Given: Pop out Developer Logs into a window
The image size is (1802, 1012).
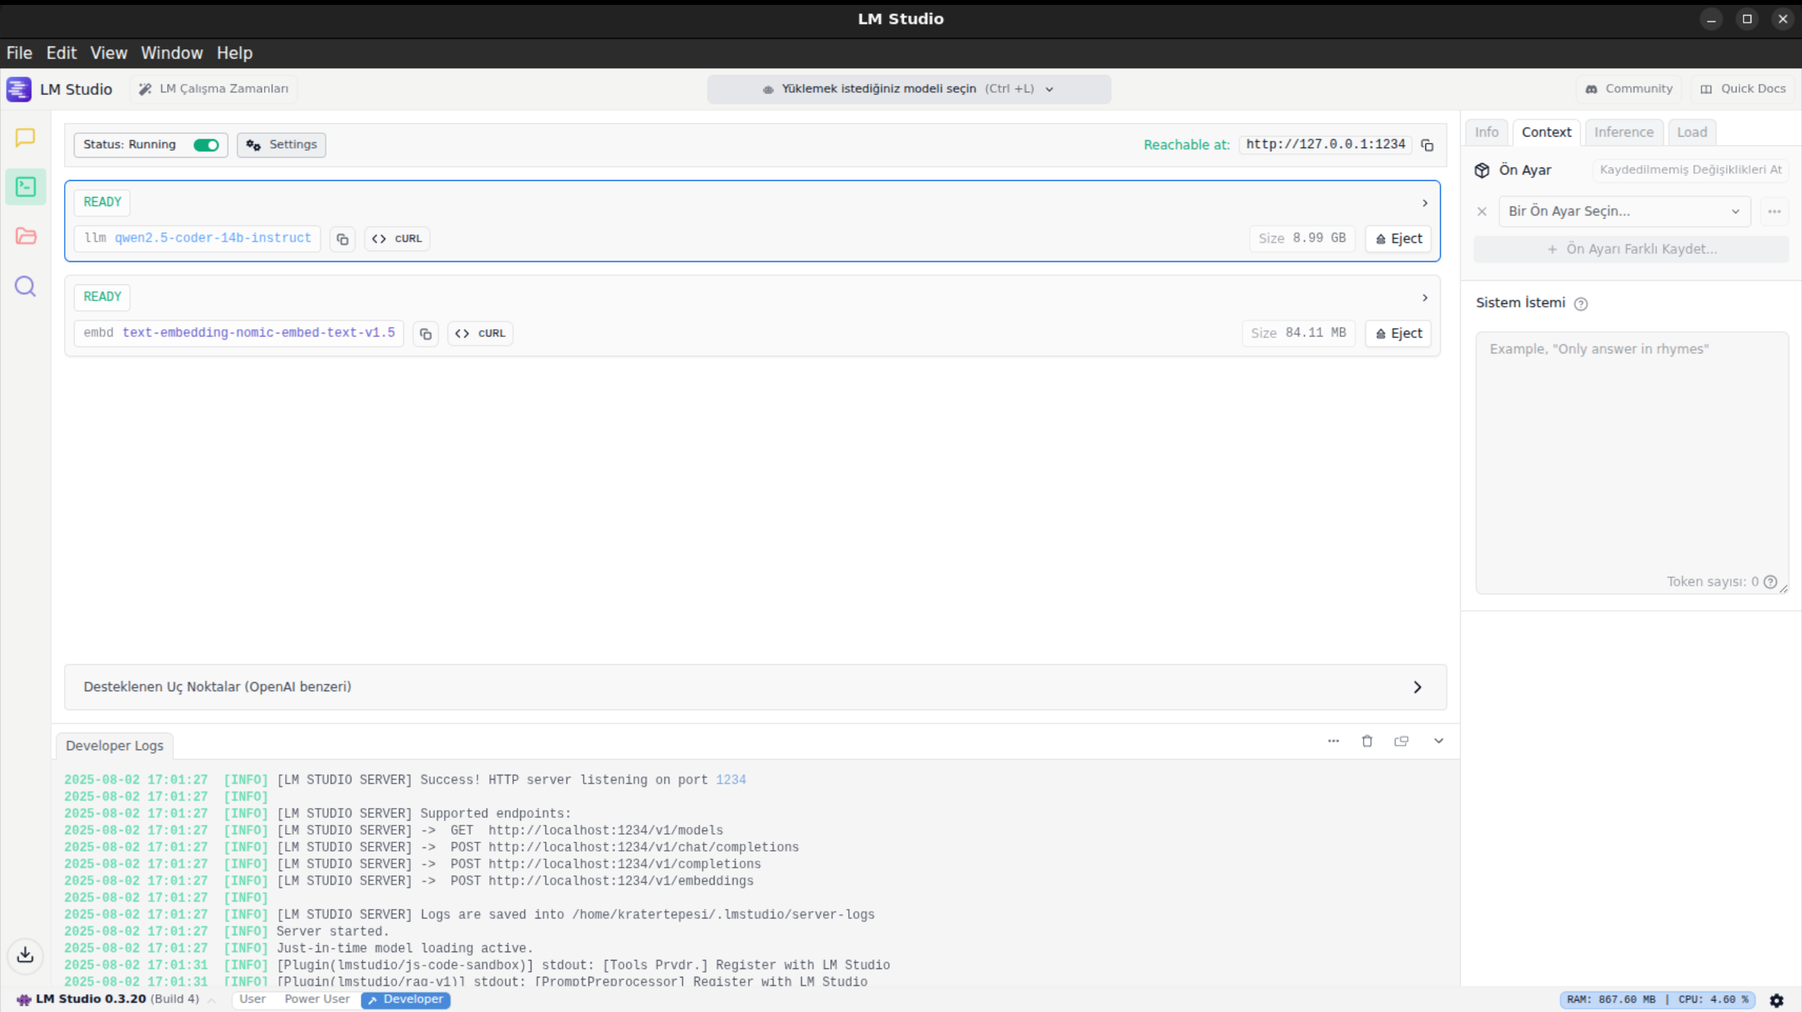Looking at the screenshot, I should pos(1401,741).
